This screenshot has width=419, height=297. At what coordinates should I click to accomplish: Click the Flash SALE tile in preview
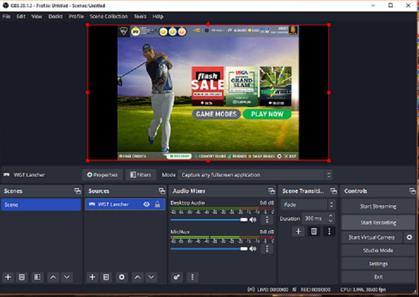coord(207,86)
